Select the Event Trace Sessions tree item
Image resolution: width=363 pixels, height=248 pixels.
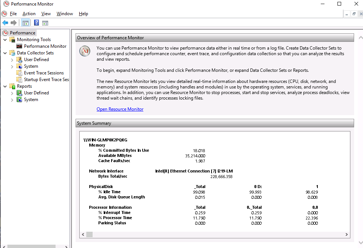click(x=44, y=73)
